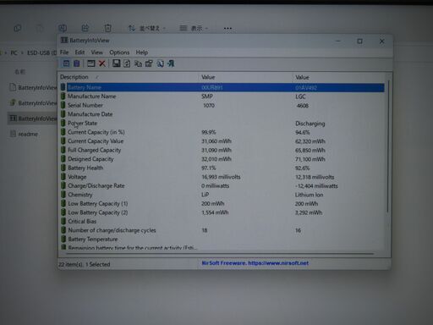Show battery information view icon
Screen dimensions: 433x325
click(66, 63)
